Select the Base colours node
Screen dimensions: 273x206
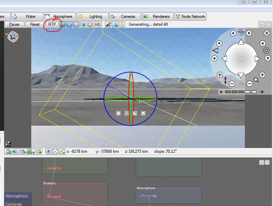click(55, 196)
